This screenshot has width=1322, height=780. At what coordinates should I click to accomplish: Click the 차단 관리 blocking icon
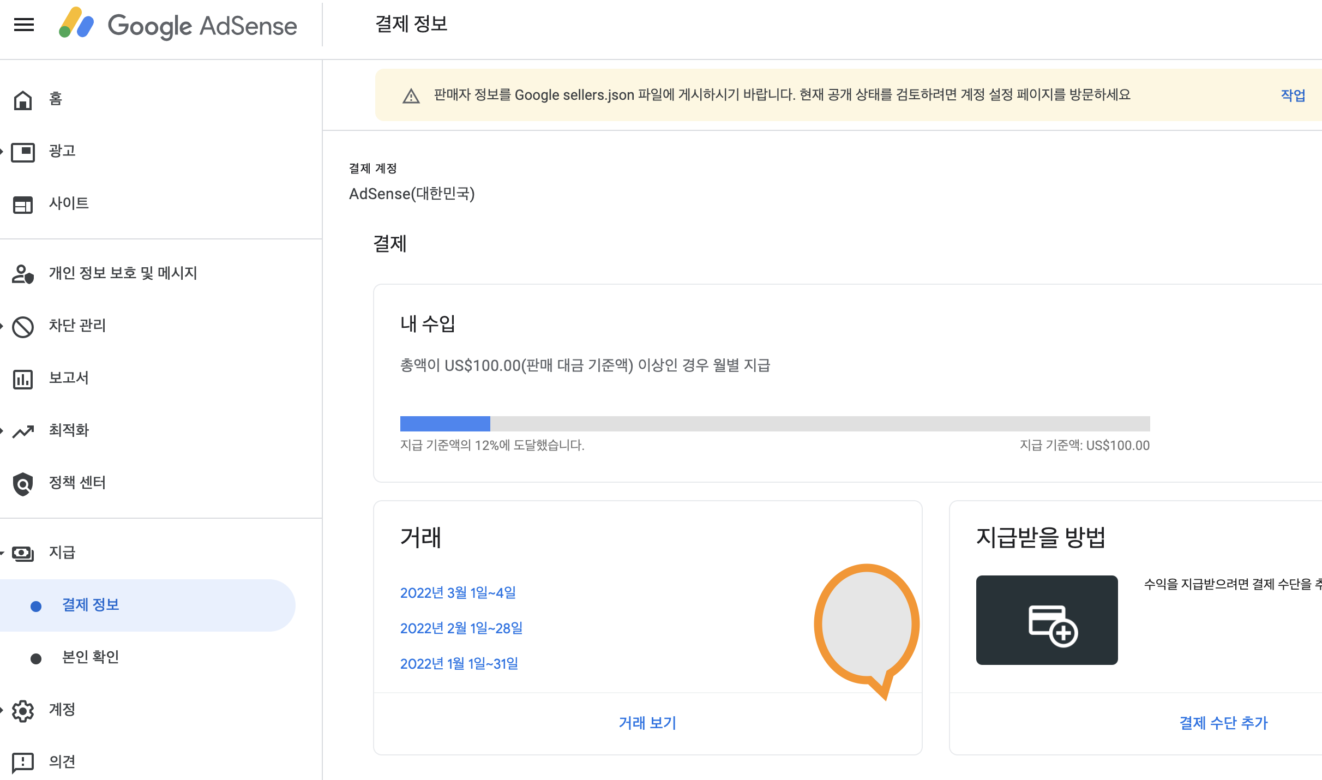point(23,326)
